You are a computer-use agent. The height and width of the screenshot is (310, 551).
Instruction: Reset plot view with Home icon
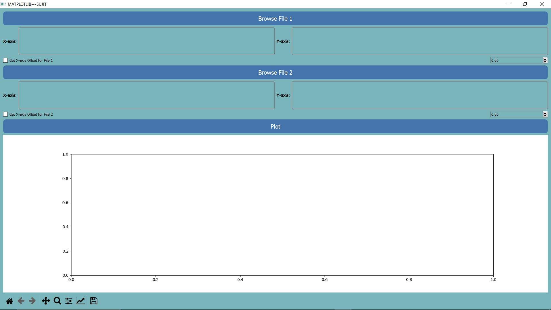click(9, 301)
